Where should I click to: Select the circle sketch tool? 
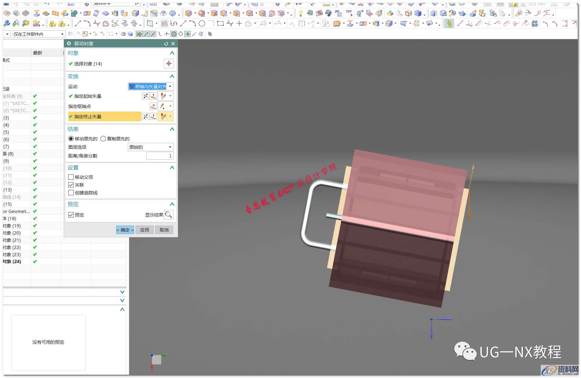[202, 23]
